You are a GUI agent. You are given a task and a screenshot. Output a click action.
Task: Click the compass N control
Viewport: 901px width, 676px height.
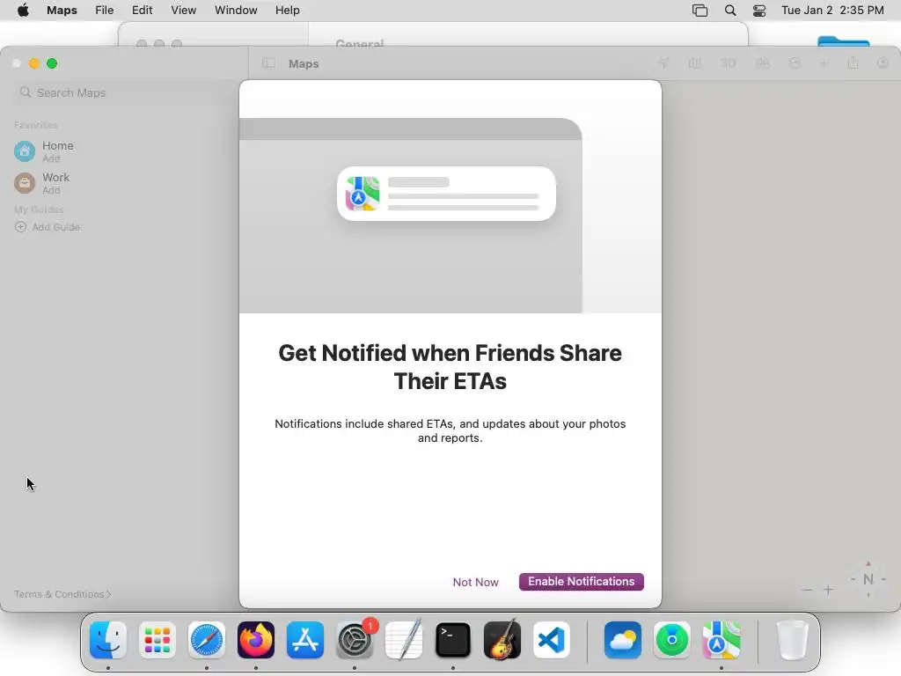tap(868, 579)
